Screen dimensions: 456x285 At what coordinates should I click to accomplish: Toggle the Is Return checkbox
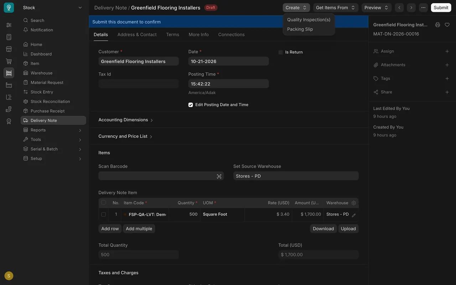click(281, 52)
